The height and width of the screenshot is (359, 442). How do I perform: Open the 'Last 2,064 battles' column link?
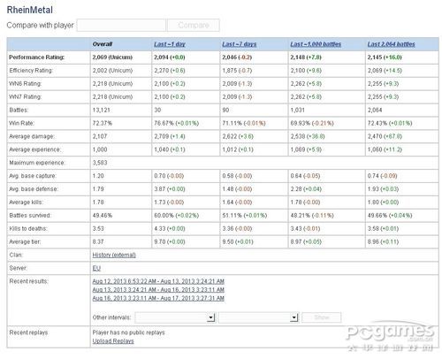[391, 44]
